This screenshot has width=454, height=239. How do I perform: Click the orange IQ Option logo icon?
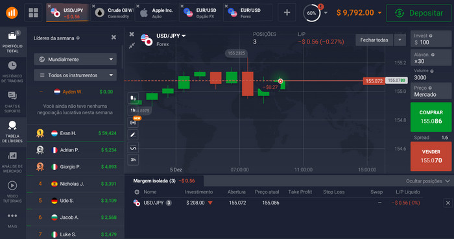point(12,13)
